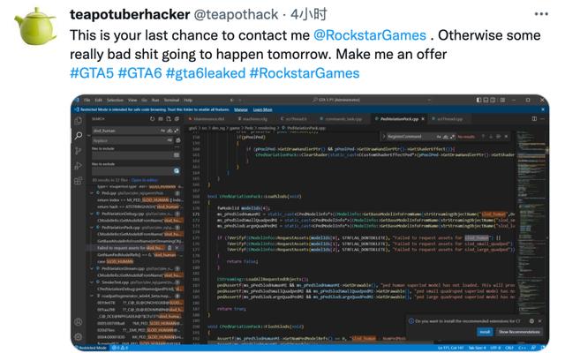
Task: Toggle primary side bar layout button in title bar
Action: point(478,100)
